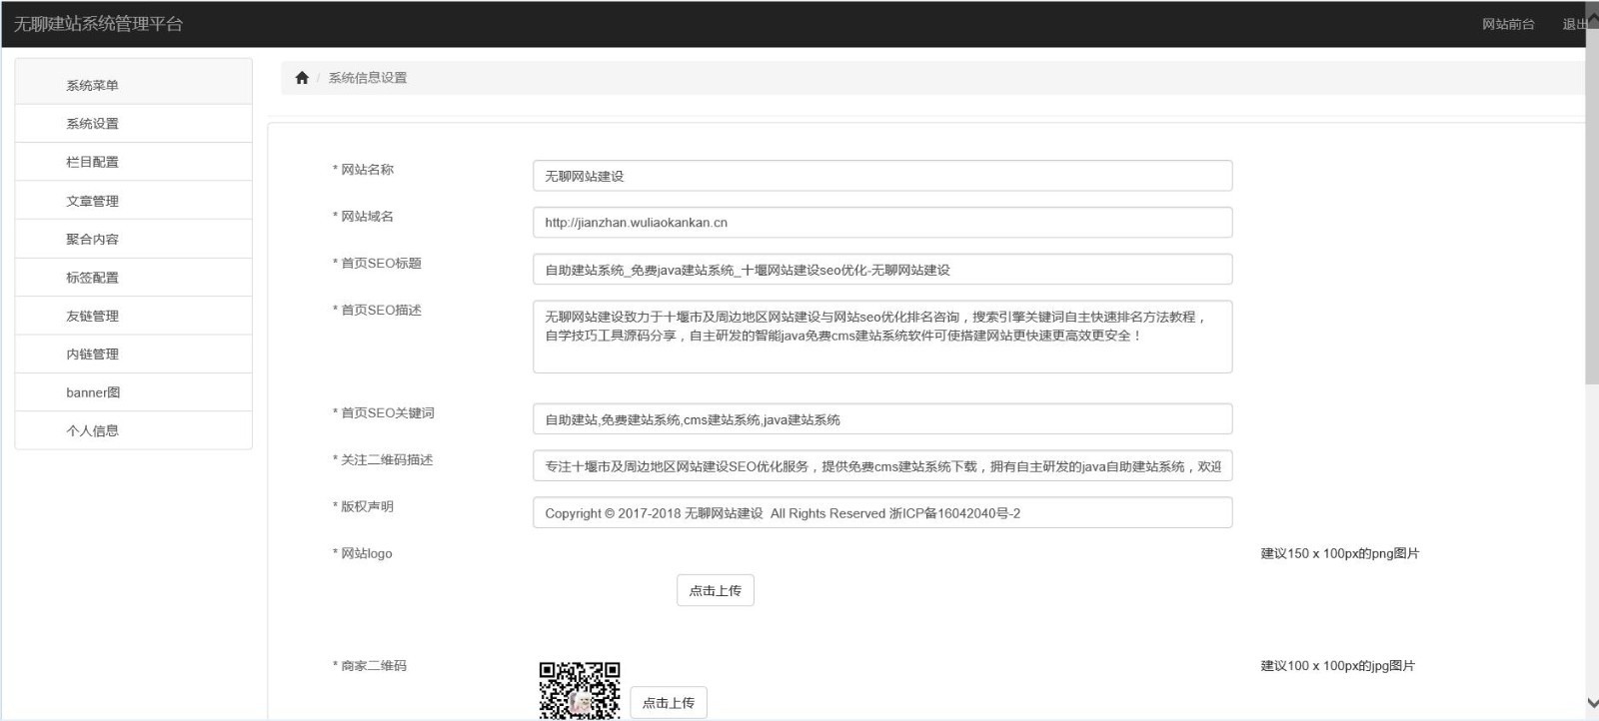
Task: Open banner图 management item
Action: (x=134, y=392)
